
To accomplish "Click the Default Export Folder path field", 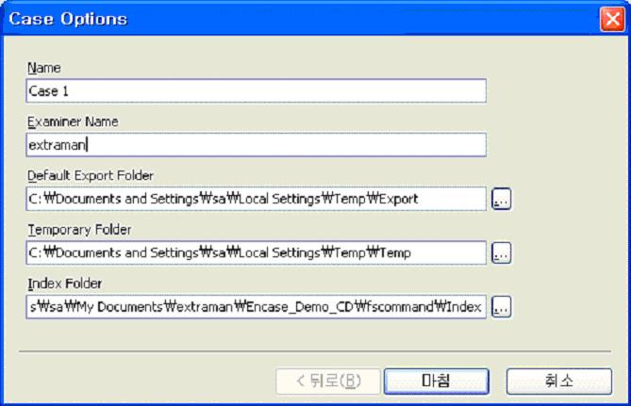I will pos(256,199).
